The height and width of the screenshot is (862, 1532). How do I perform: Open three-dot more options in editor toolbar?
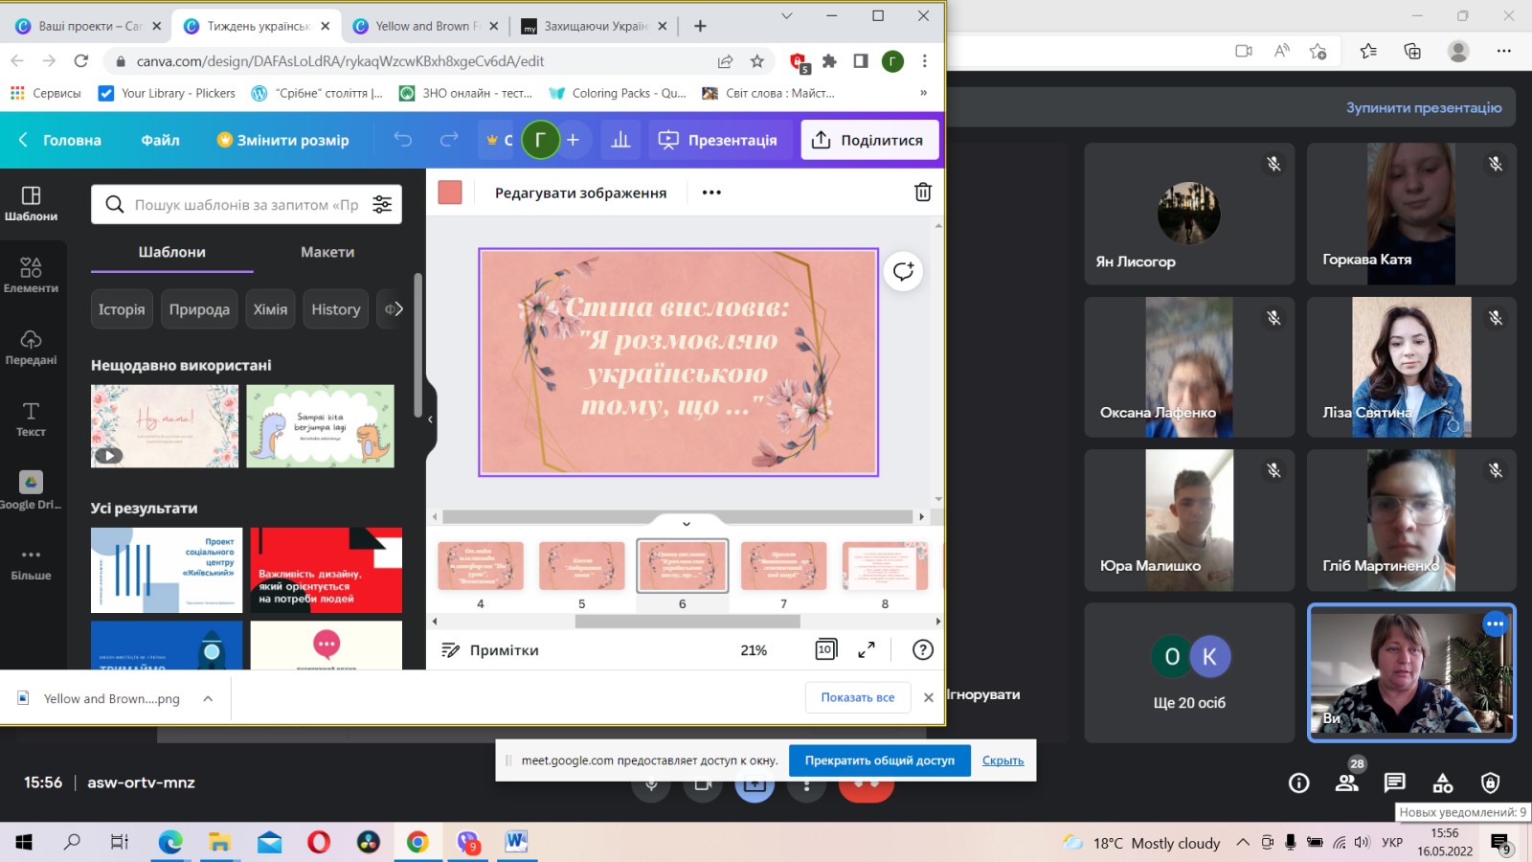tap(711, 193)
